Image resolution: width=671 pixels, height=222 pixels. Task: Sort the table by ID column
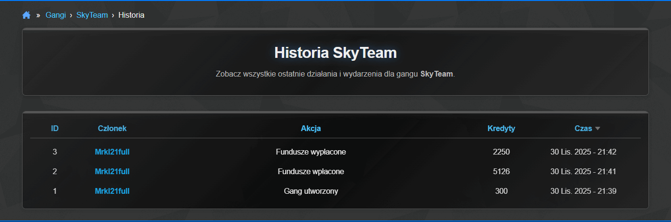click(55, 128)
